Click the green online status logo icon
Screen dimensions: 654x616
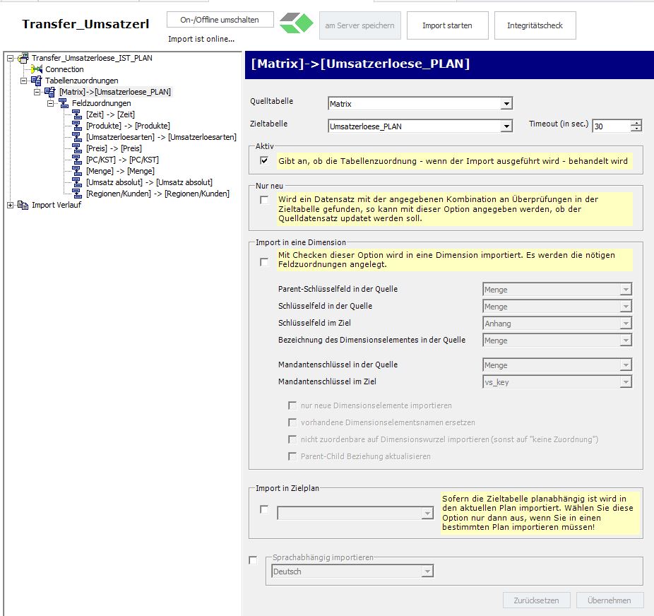(x=296, y=23)
